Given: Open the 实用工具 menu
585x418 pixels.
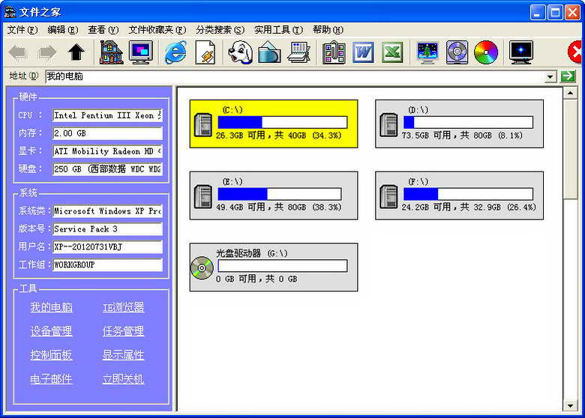Looking at the screenshot, I should (278, 30).
